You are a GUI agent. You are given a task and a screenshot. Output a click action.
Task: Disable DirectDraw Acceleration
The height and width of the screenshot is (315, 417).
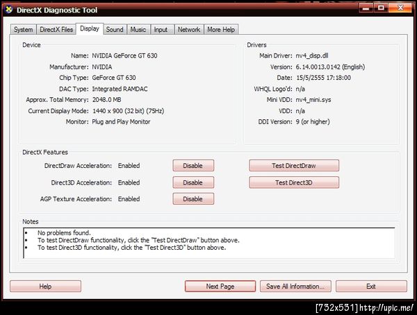tap(193, 165)
